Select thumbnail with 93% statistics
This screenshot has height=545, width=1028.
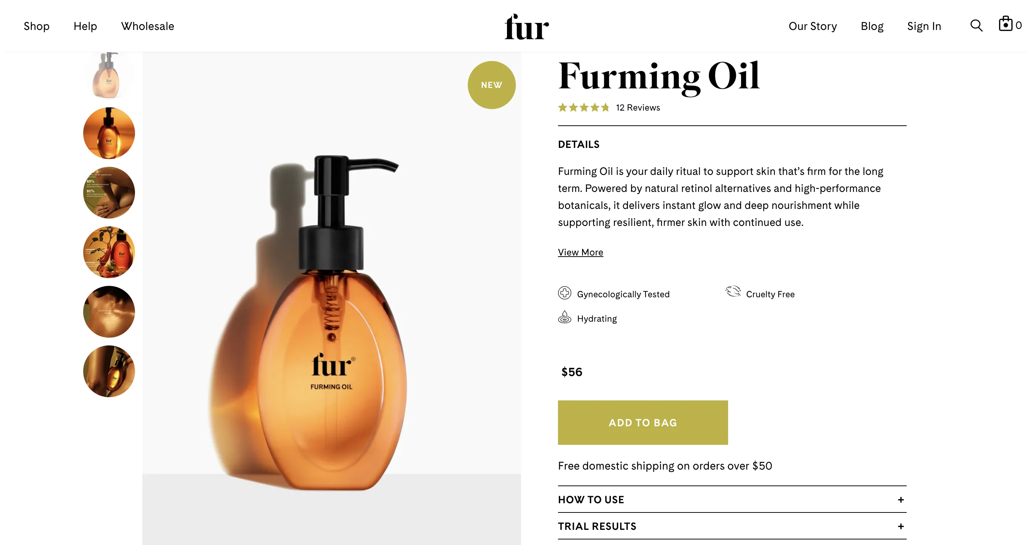(109, 193)
